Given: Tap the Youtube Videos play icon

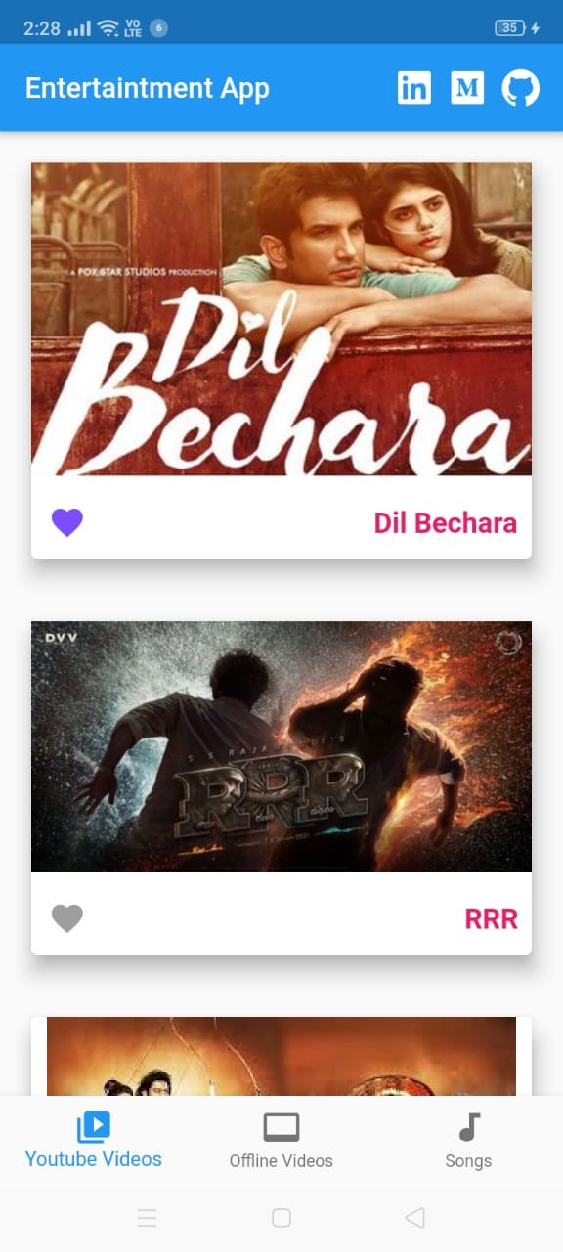Looking at the screenshot, I should pyautogui.click(x=94, y=1128).
